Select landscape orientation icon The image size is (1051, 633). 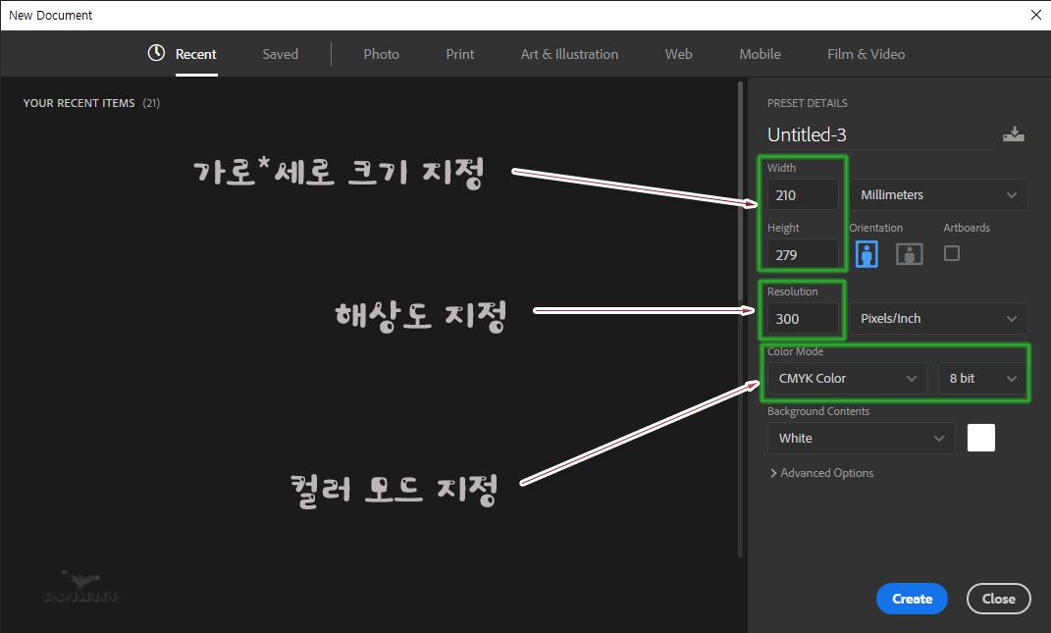pos(910,254)
